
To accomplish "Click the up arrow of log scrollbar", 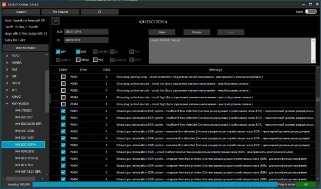I will [x=313, y=40].
